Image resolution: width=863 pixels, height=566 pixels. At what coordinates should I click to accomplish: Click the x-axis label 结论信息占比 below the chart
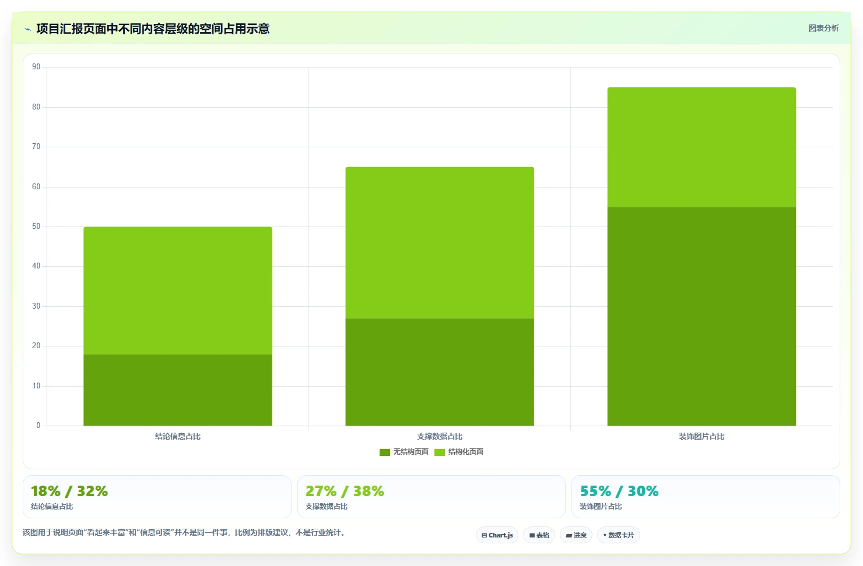(178, 436)
